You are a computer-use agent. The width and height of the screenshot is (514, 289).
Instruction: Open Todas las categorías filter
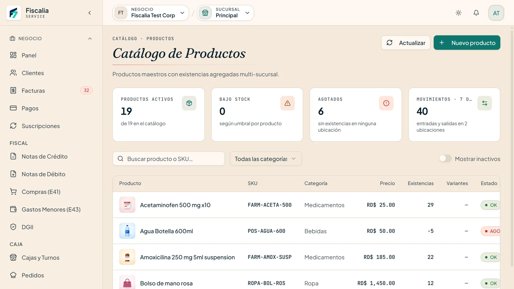pos(266,159)
